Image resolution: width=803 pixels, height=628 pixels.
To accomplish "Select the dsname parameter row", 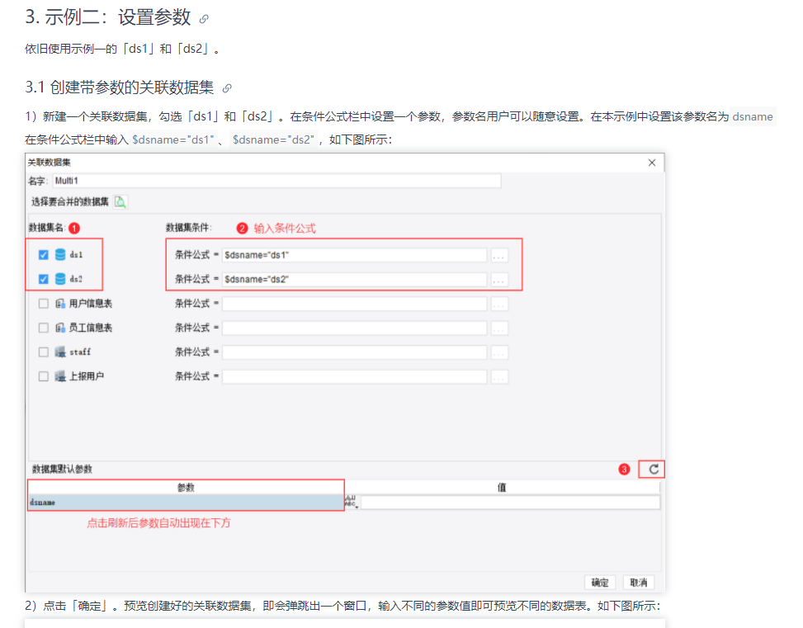I will point(186,503).
